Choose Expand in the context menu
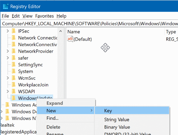The image size is (178, 135). click(55, 103)
